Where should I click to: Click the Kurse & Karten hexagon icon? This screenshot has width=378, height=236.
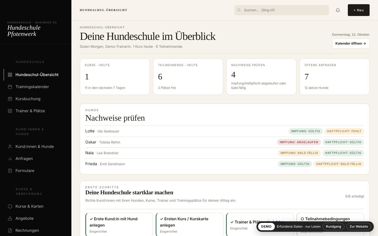coord(10,206)
